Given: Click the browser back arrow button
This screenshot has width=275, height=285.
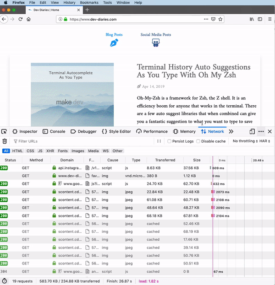Looking at the screenshot, I should click(x=4, y=19).
